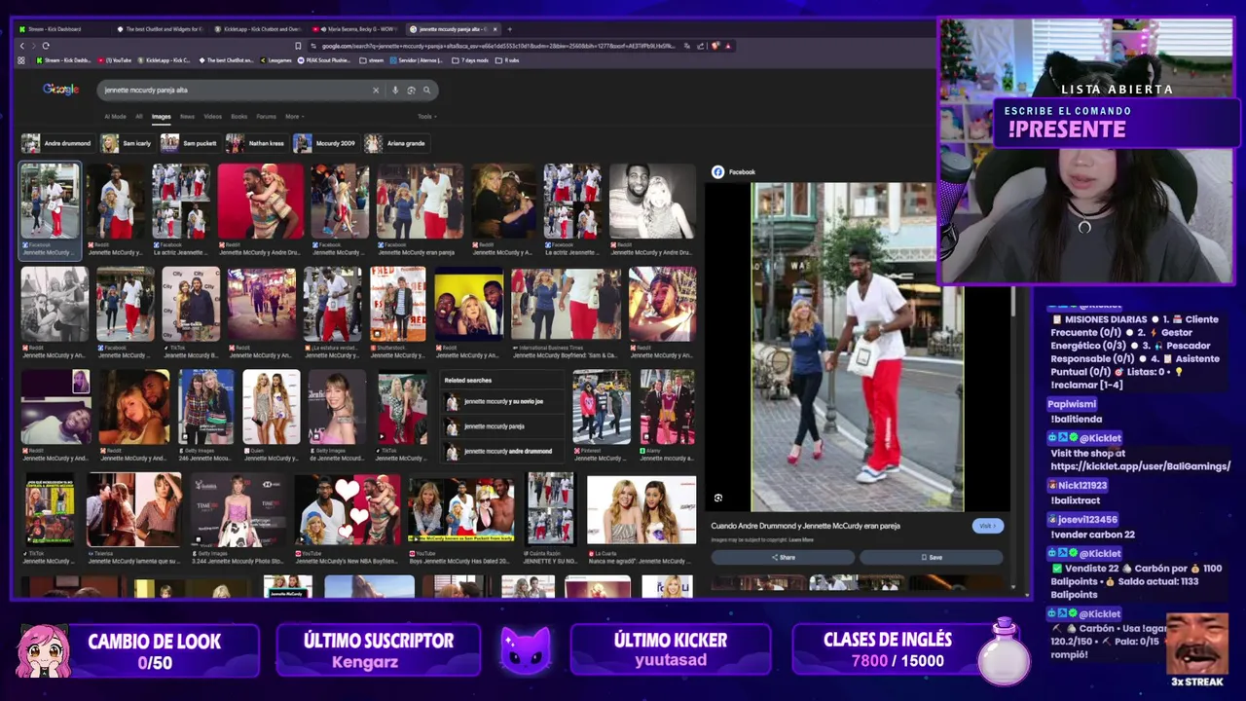Select the 'Sam icarly' filter chip
Viewport: 1246px width, 701px height.
click(x=127, y=143)
